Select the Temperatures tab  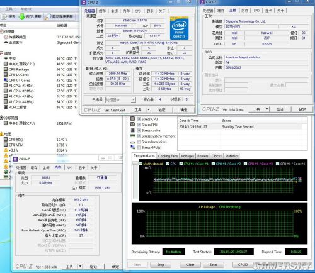pos(144,155)
